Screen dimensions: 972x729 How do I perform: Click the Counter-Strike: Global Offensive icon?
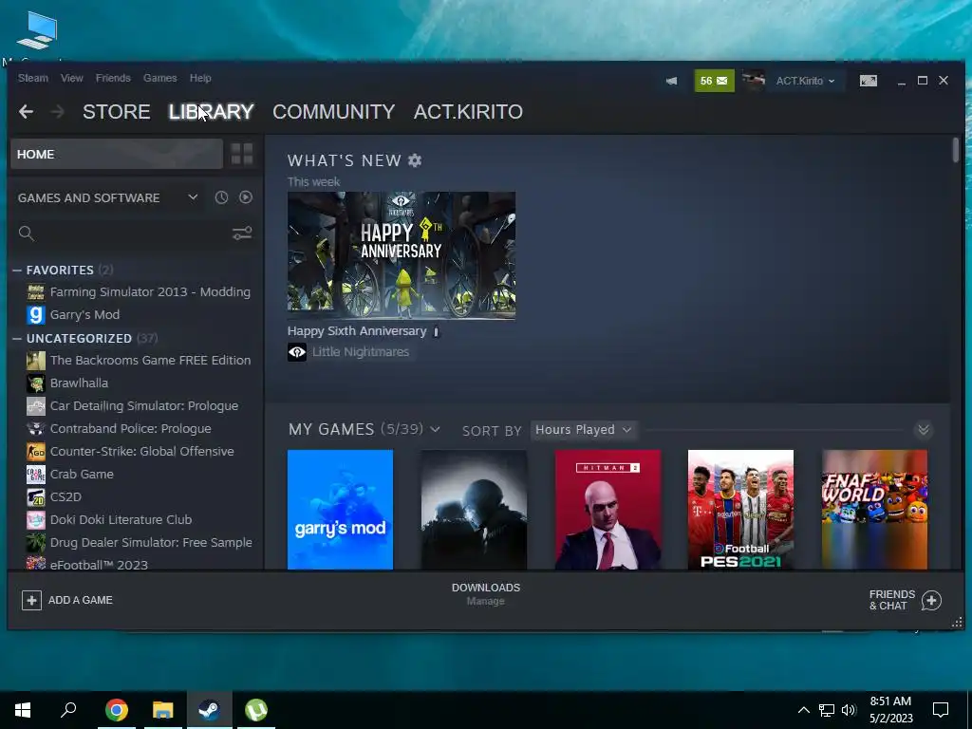36,451
